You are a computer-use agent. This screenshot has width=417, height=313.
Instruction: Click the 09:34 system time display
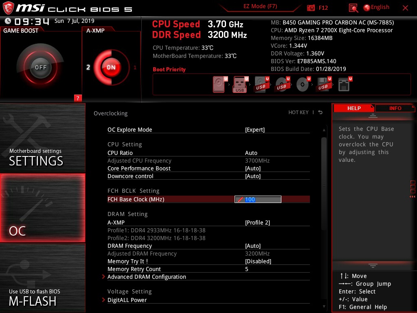pos(32,22)
